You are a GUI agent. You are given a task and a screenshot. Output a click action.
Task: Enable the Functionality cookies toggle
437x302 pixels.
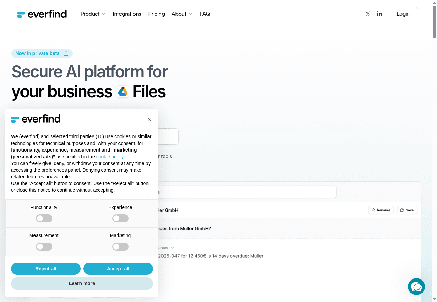pyautogui.click(x=44, y=218)
